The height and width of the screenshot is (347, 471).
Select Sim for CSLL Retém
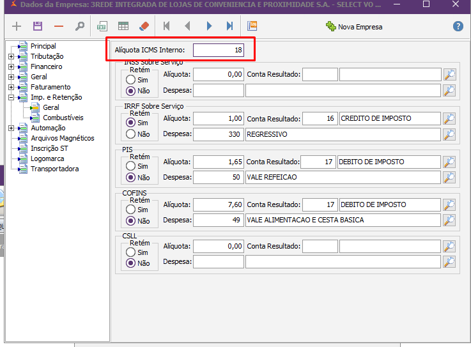tap(130, 252)
